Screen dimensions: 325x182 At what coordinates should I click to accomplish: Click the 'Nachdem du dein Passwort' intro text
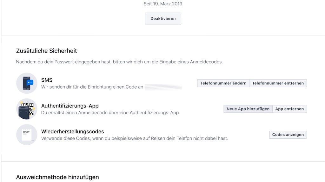pyautogui.click(x=119, y=62)
